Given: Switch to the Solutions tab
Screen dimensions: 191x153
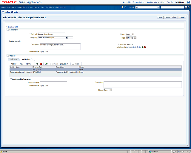Looking at the screenshot, I should 14,59.
